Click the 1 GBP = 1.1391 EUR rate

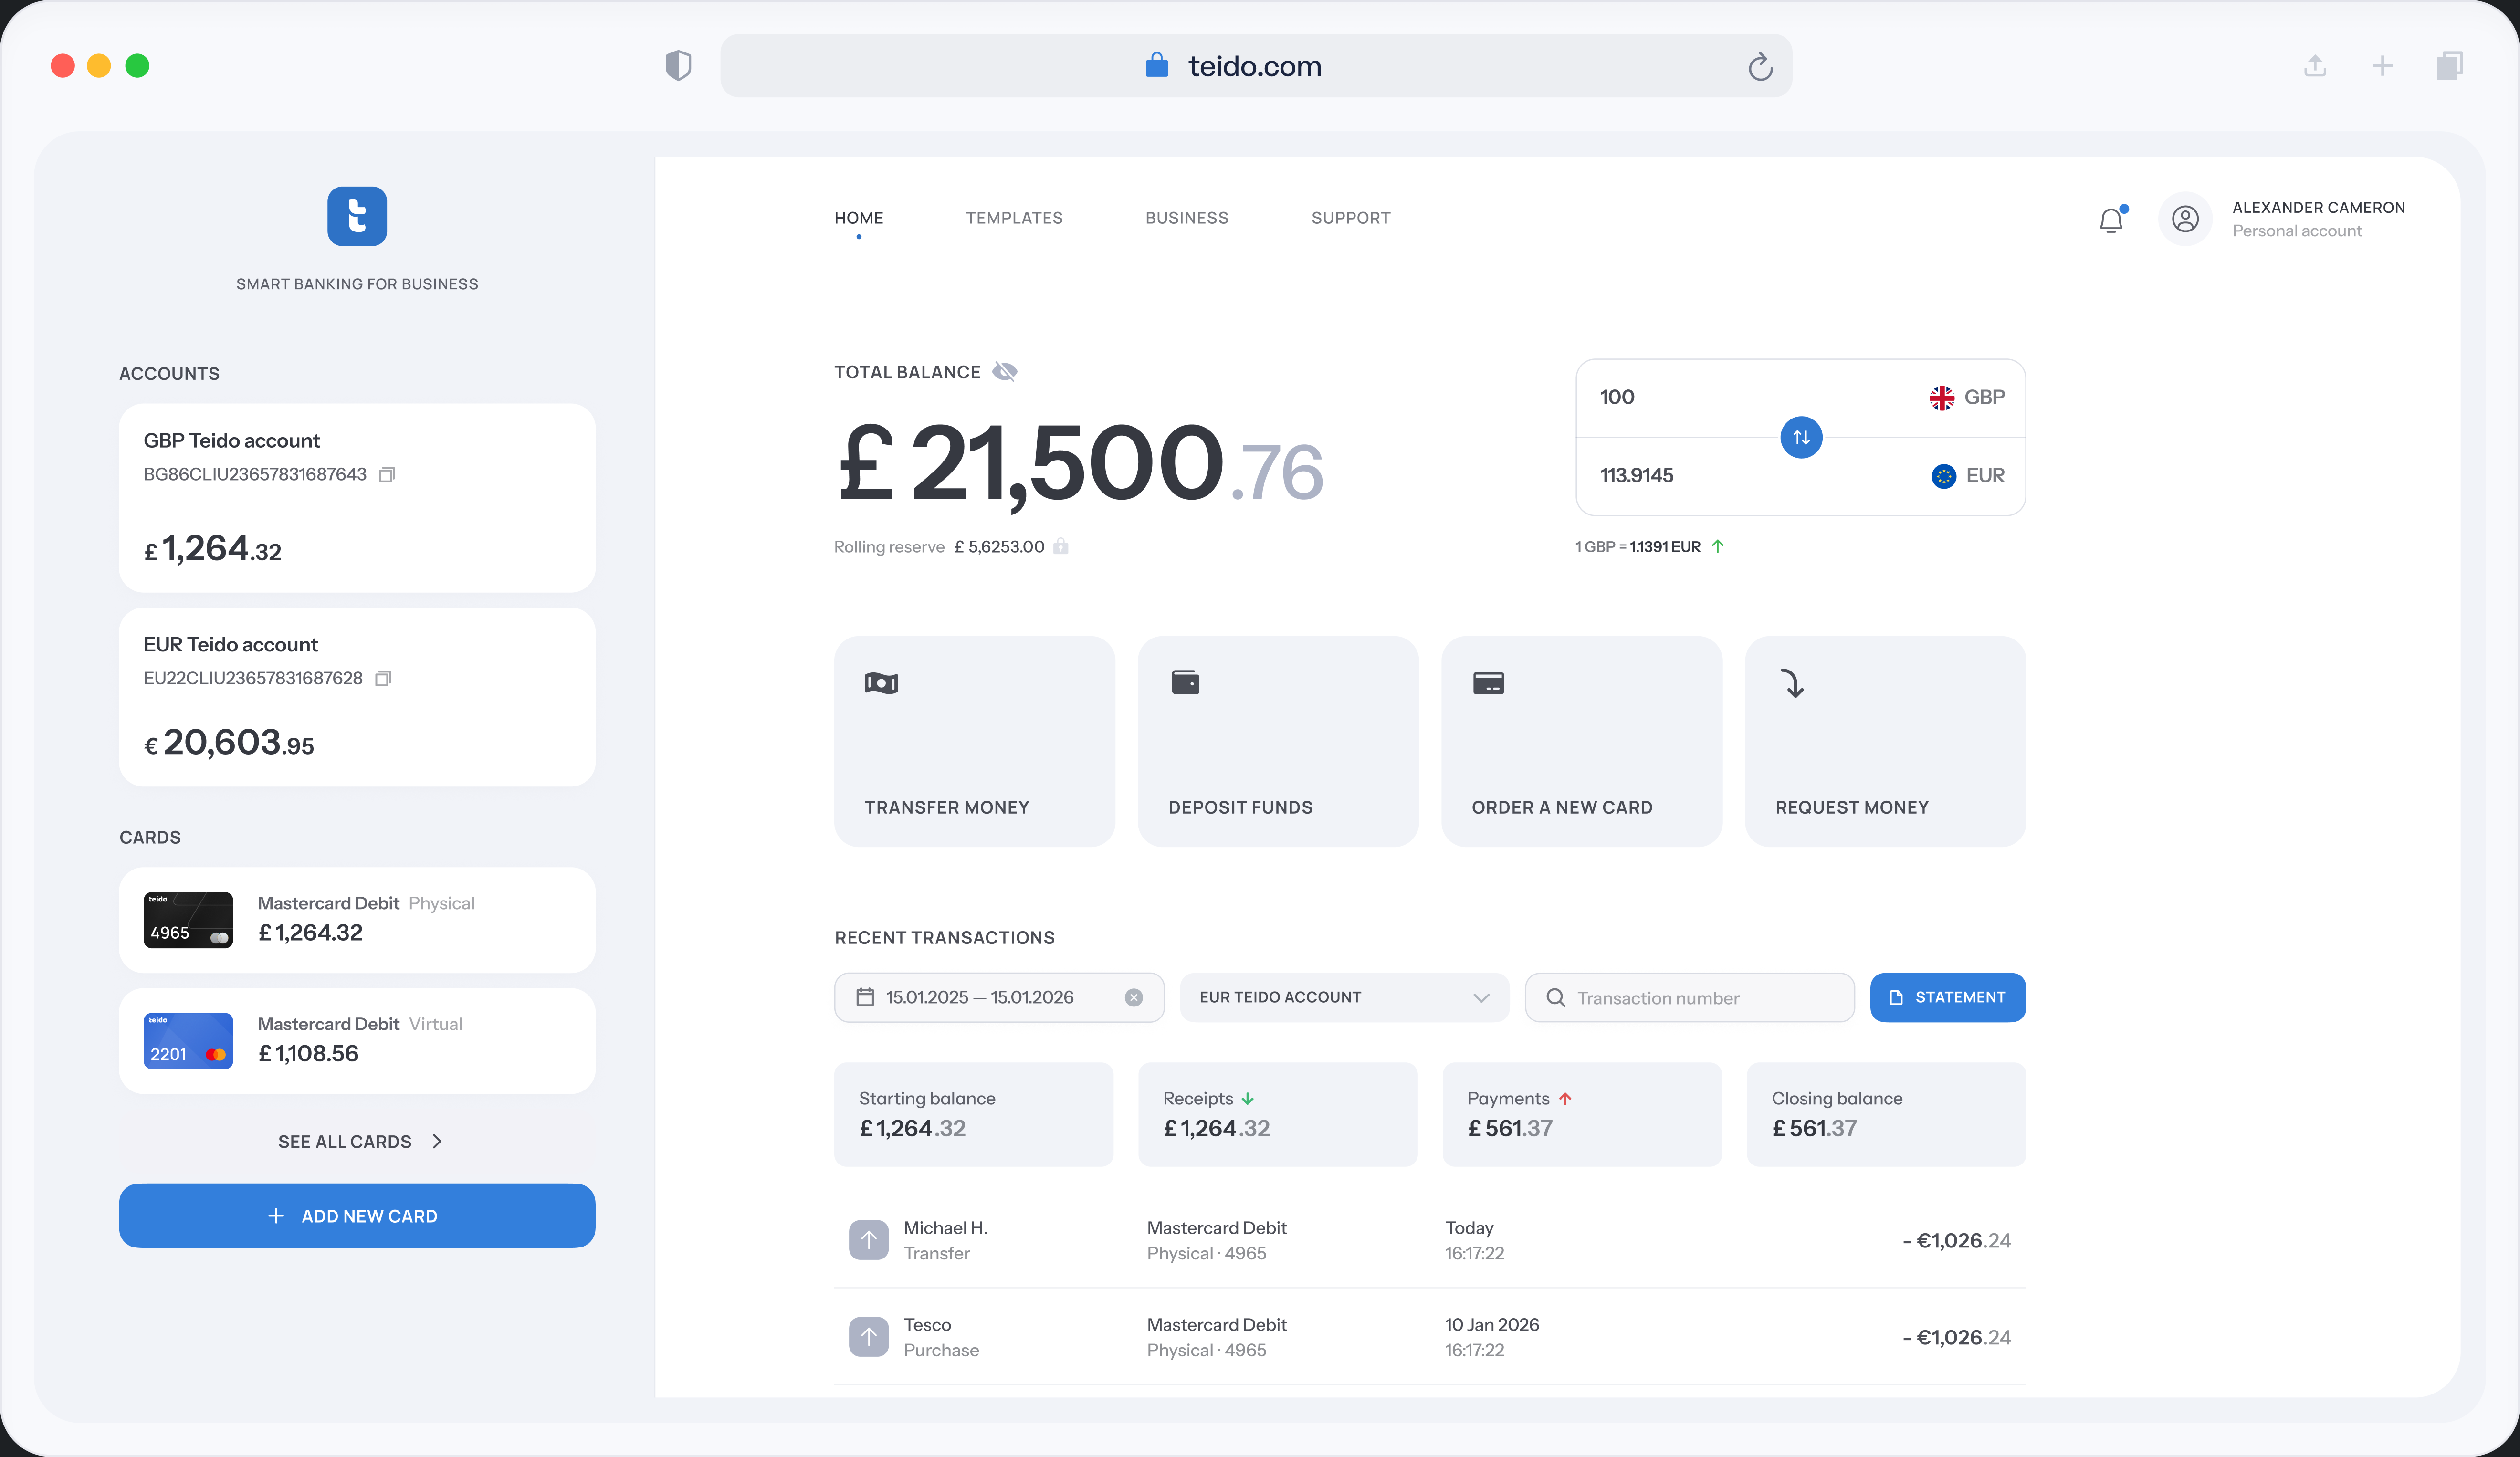coord(1638,546)
